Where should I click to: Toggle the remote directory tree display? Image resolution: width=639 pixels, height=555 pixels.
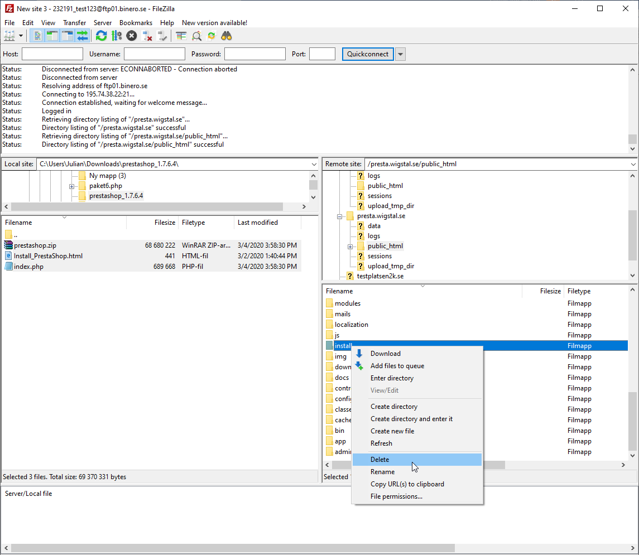(67, 36)
